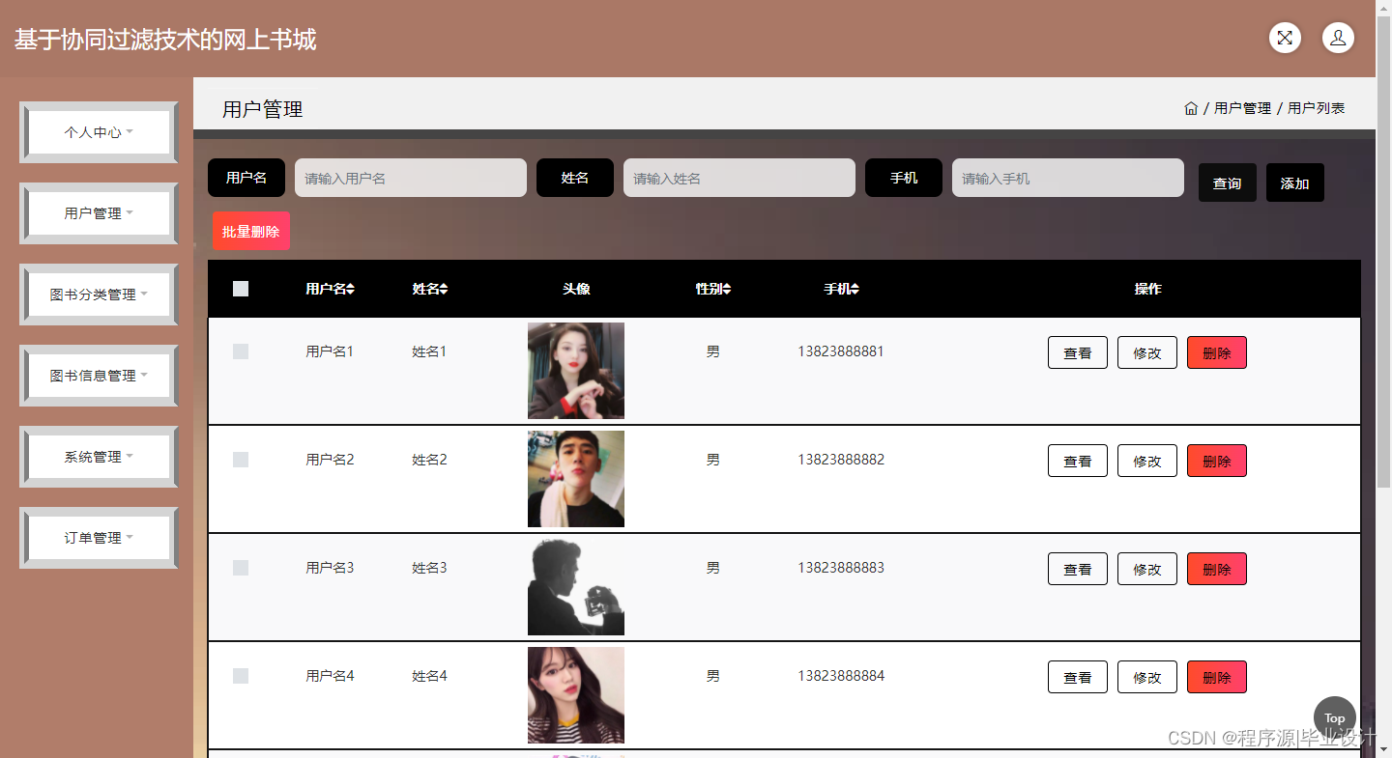This screenshot has width=1392, height=758.
Task: Expand the 系统管理 sidebar menu
Action: click(x=99, y=457)
